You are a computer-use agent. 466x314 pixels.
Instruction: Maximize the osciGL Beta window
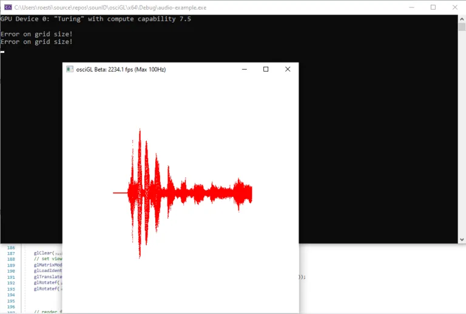tap(266, 69)
